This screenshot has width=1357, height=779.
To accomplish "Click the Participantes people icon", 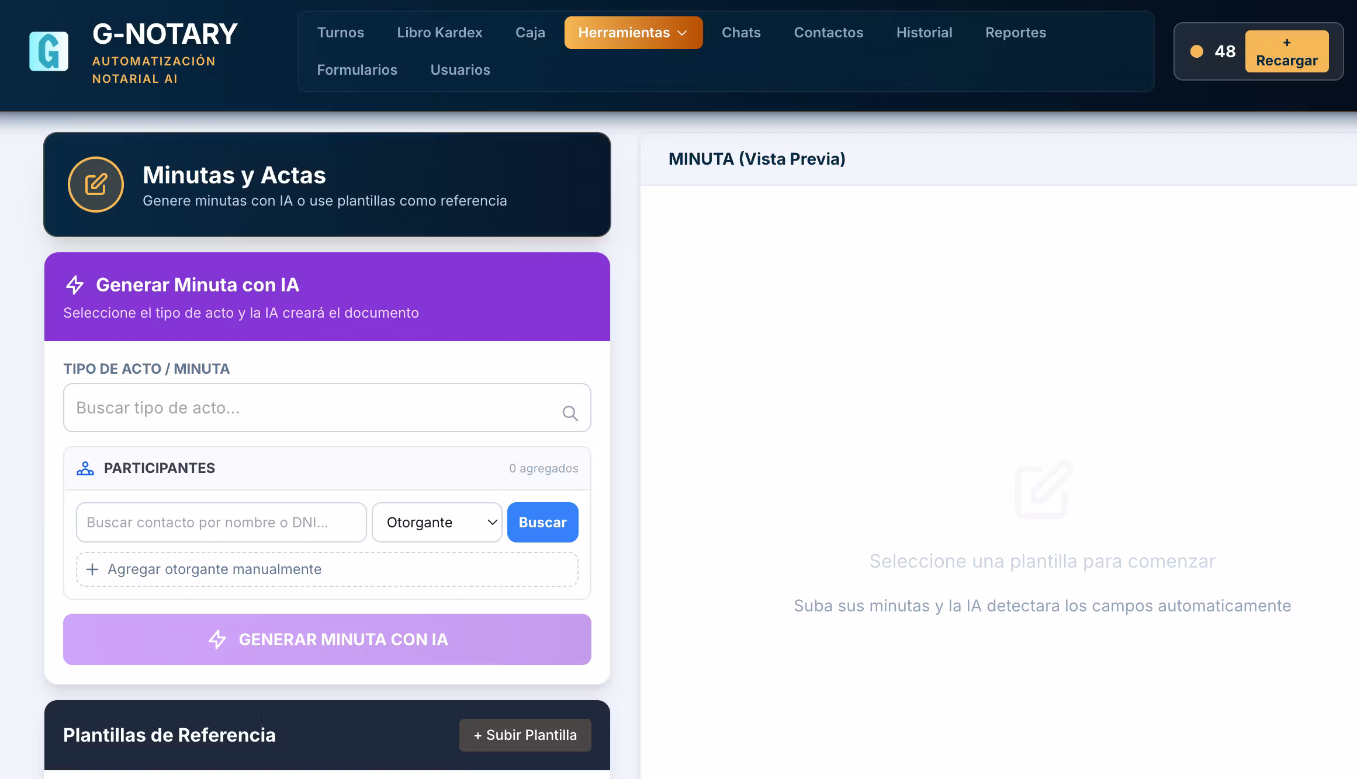I will pos(85,468).
